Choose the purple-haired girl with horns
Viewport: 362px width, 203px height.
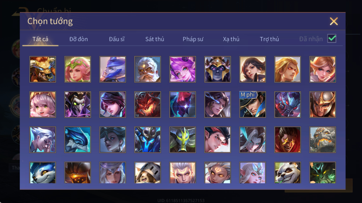tap(183, 69)
